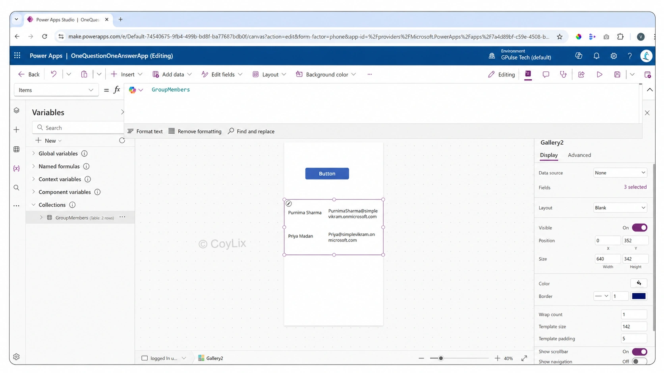Screen dimensions: 664x373
Task: Open the help question mark
Action: click(x=630, y=56)
